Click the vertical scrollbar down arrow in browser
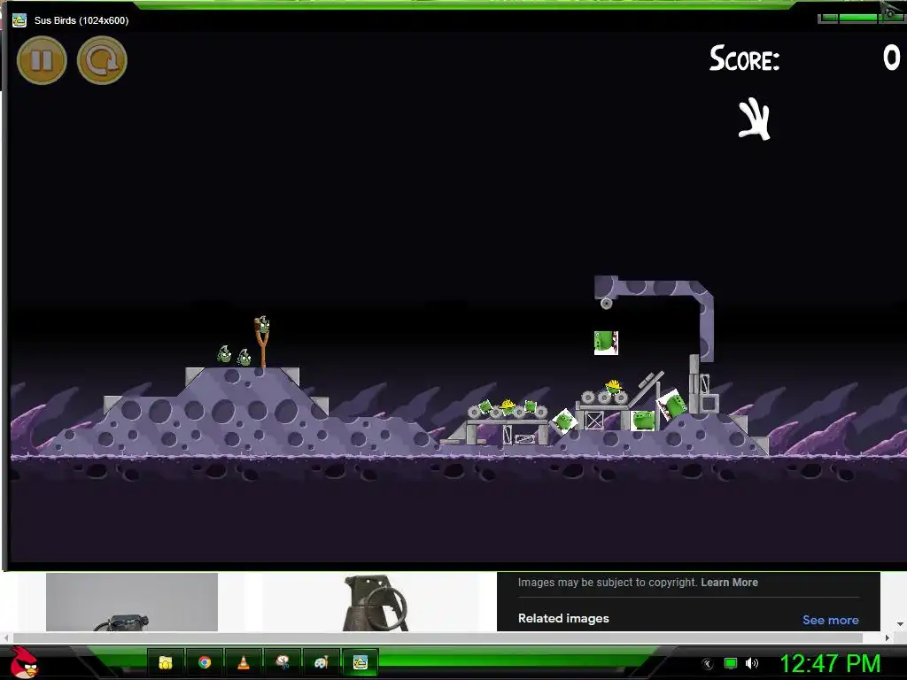This screenshot has width=907, height=680. pos(900,624)
